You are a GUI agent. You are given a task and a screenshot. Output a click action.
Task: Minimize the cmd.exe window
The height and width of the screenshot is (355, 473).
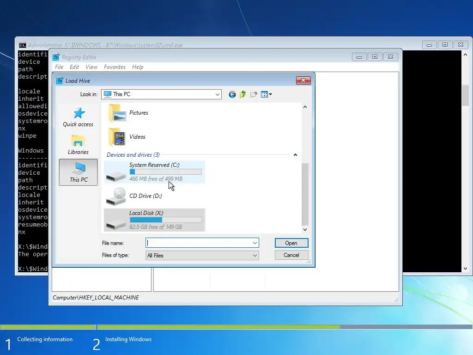click(x=429, y=45)
